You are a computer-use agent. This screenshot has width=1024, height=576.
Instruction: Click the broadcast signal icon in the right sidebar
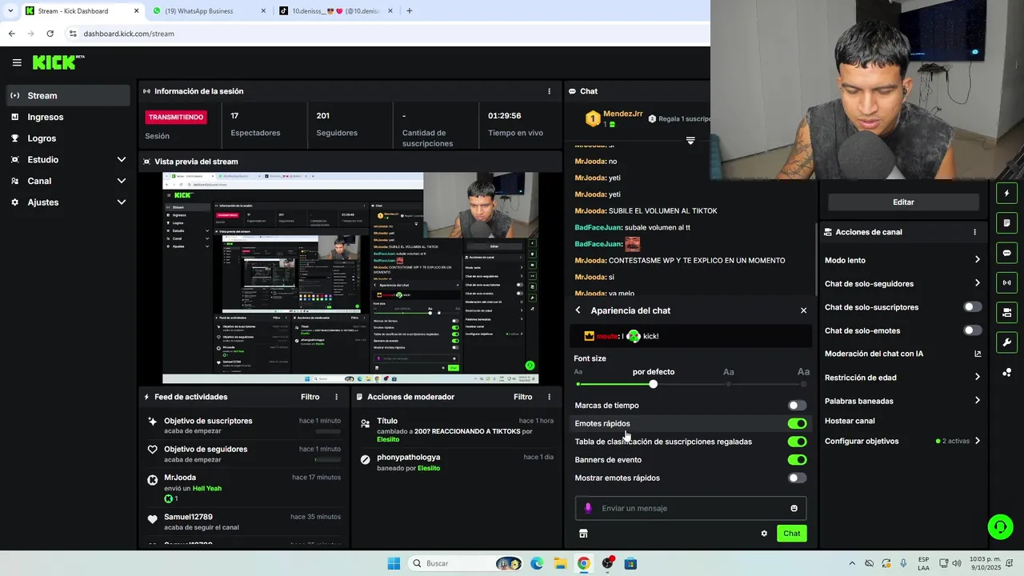[x=1006, y=282]
